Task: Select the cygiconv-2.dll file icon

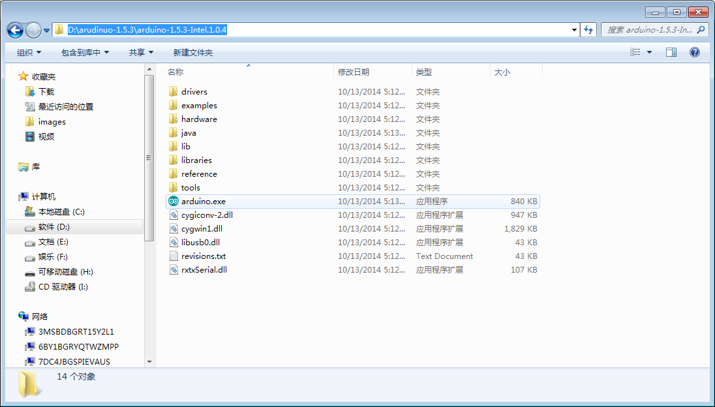Action: 174,215
